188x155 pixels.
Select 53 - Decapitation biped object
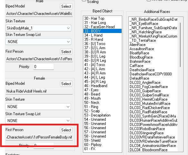(103, 115)
